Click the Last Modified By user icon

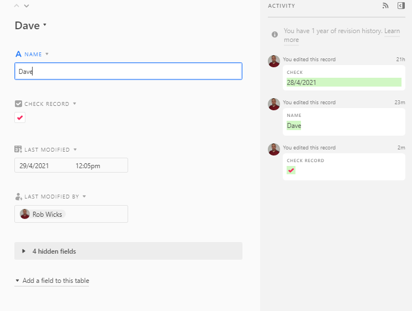tap(18, 196)
